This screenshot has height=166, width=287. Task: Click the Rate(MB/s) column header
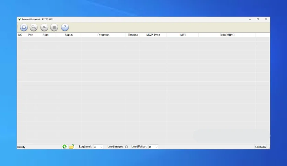227,35
